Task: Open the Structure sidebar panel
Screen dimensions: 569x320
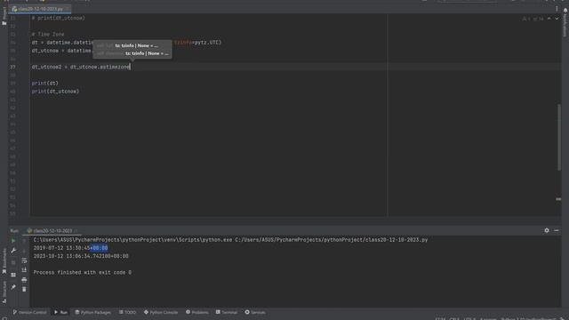Action: [x=4, y=292]
